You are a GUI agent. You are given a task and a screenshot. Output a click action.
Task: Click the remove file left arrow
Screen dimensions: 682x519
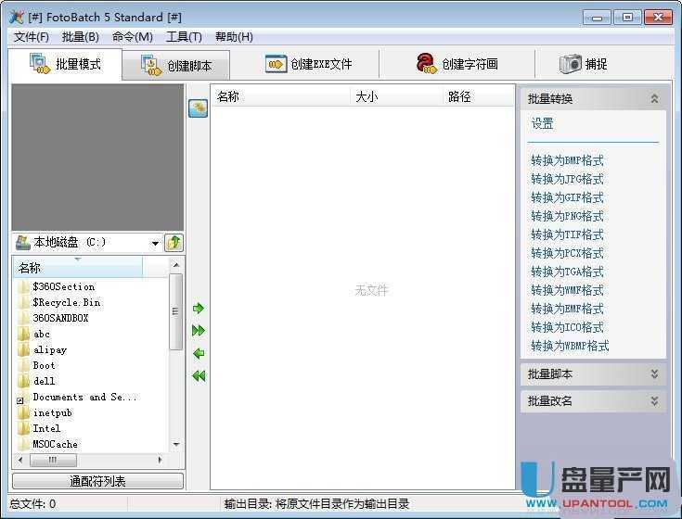click(x=199, y=353)
